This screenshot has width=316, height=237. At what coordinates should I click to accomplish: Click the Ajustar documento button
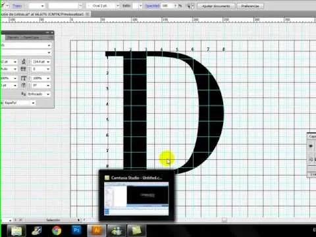coord(216,6)
